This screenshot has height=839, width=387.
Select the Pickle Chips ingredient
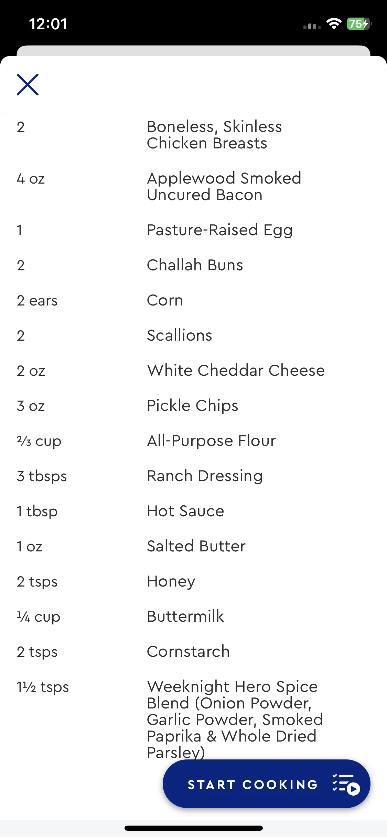coord(193,406)
